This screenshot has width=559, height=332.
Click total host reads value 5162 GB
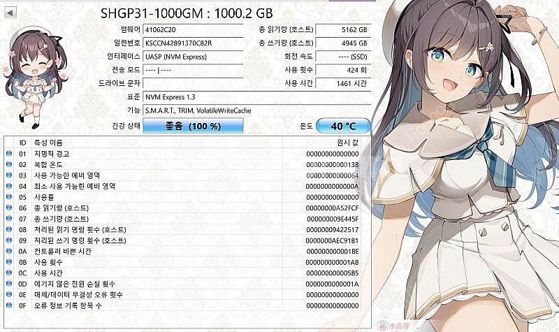pyautogui.click(x=343, y=30)
